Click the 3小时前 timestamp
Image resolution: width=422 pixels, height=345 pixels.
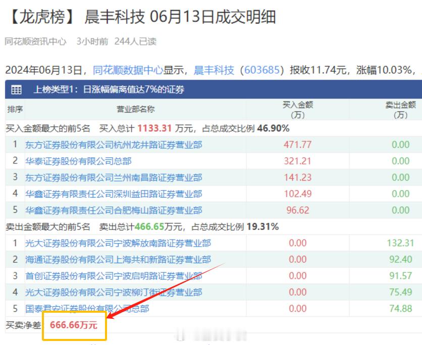pyautogui.click(x=92, y=41)
